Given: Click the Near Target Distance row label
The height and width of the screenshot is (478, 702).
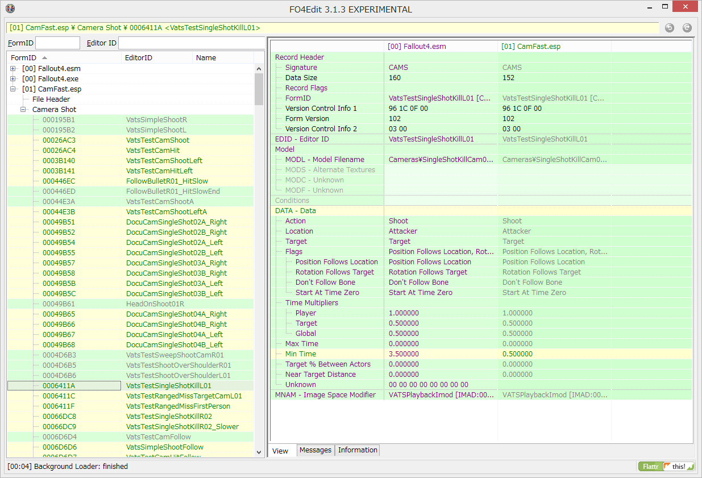Looking at the screenshot, I should click(x=321, y=375).
